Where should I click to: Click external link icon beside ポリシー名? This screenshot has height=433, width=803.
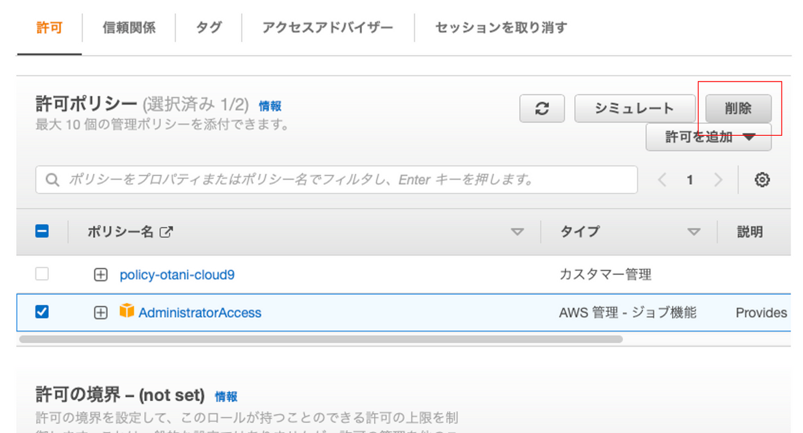click(167, 232)
